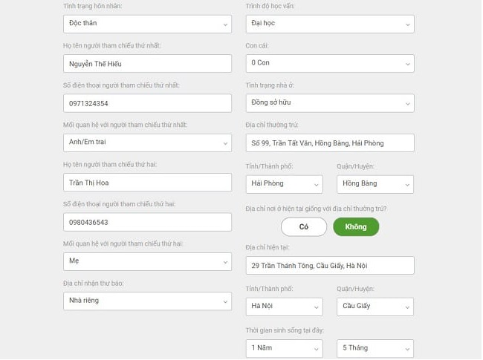Open the Mẹ relationship dropdown
Screen dimensions: 483x360
click(x=146, y=261)
